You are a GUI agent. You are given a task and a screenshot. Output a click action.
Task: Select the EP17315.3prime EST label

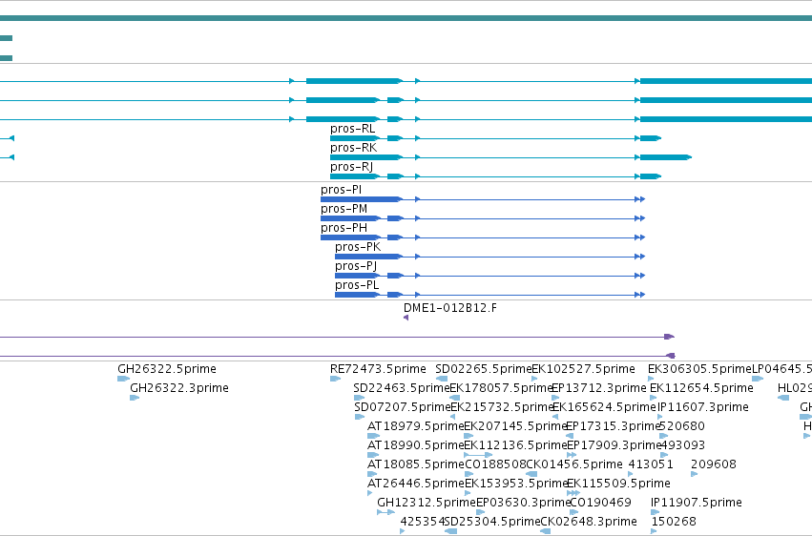[x=614, y=427]
